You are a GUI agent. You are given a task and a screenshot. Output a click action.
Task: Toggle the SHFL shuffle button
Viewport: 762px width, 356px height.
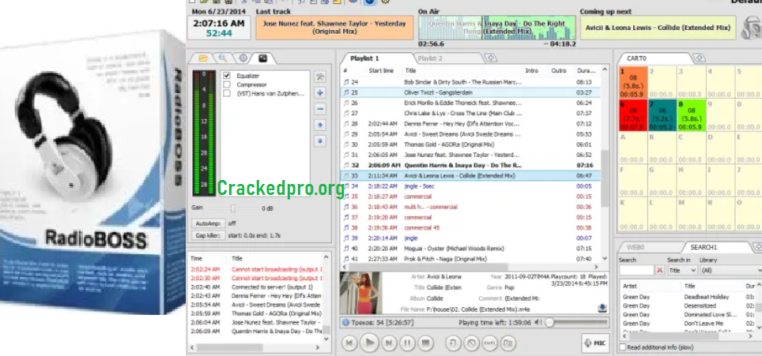click(x=489, y=343)
